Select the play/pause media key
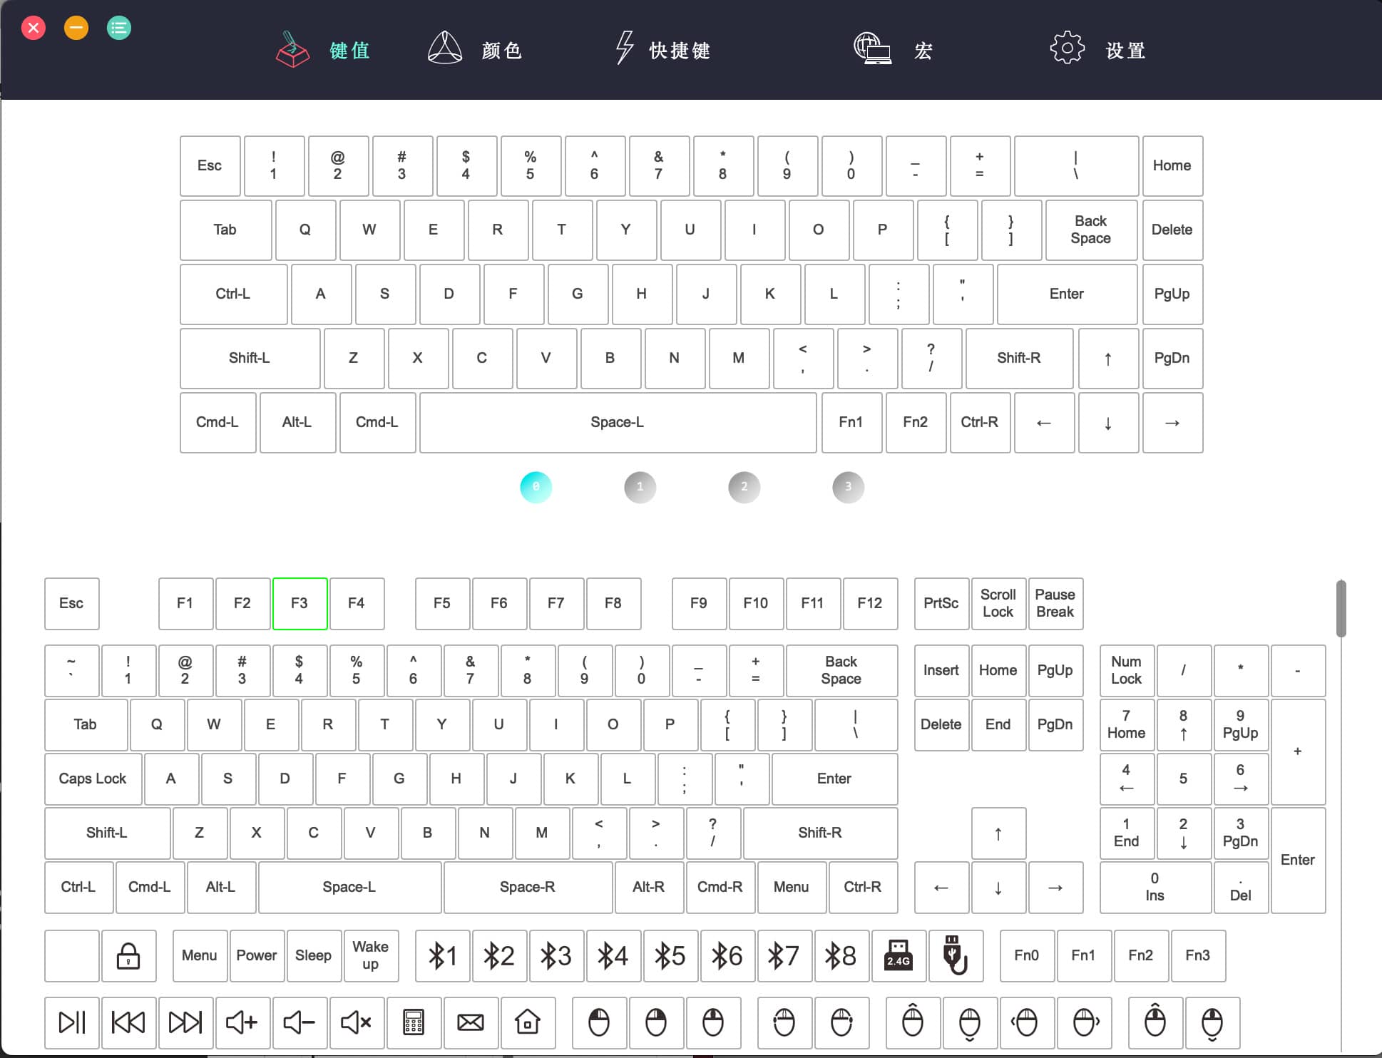The width and height of the screenshot is (1382, 1058). click(72, 1022)
